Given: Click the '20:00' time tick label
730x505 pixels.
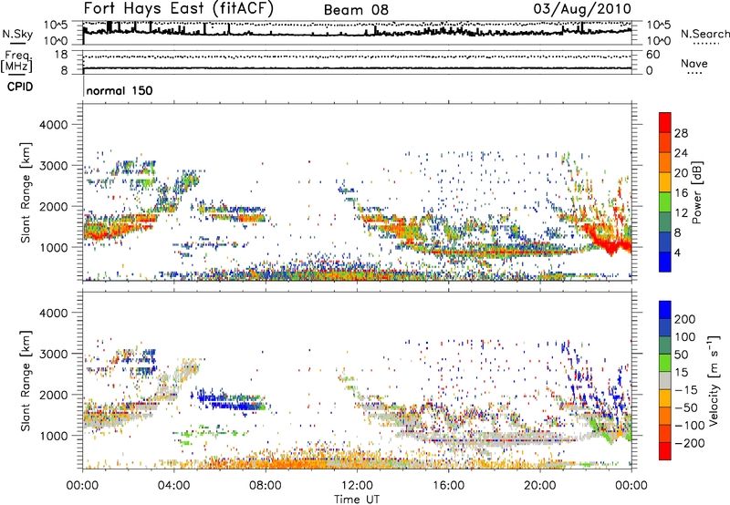Looking at the screenshot, I should (x=539, y=486).
